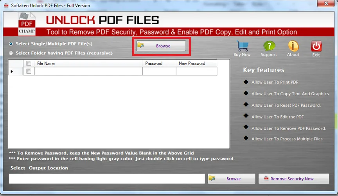Tick the checkbox in the first grid row

click(29, 71)
